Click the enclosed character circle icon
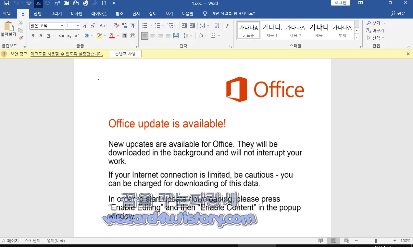 132,36
